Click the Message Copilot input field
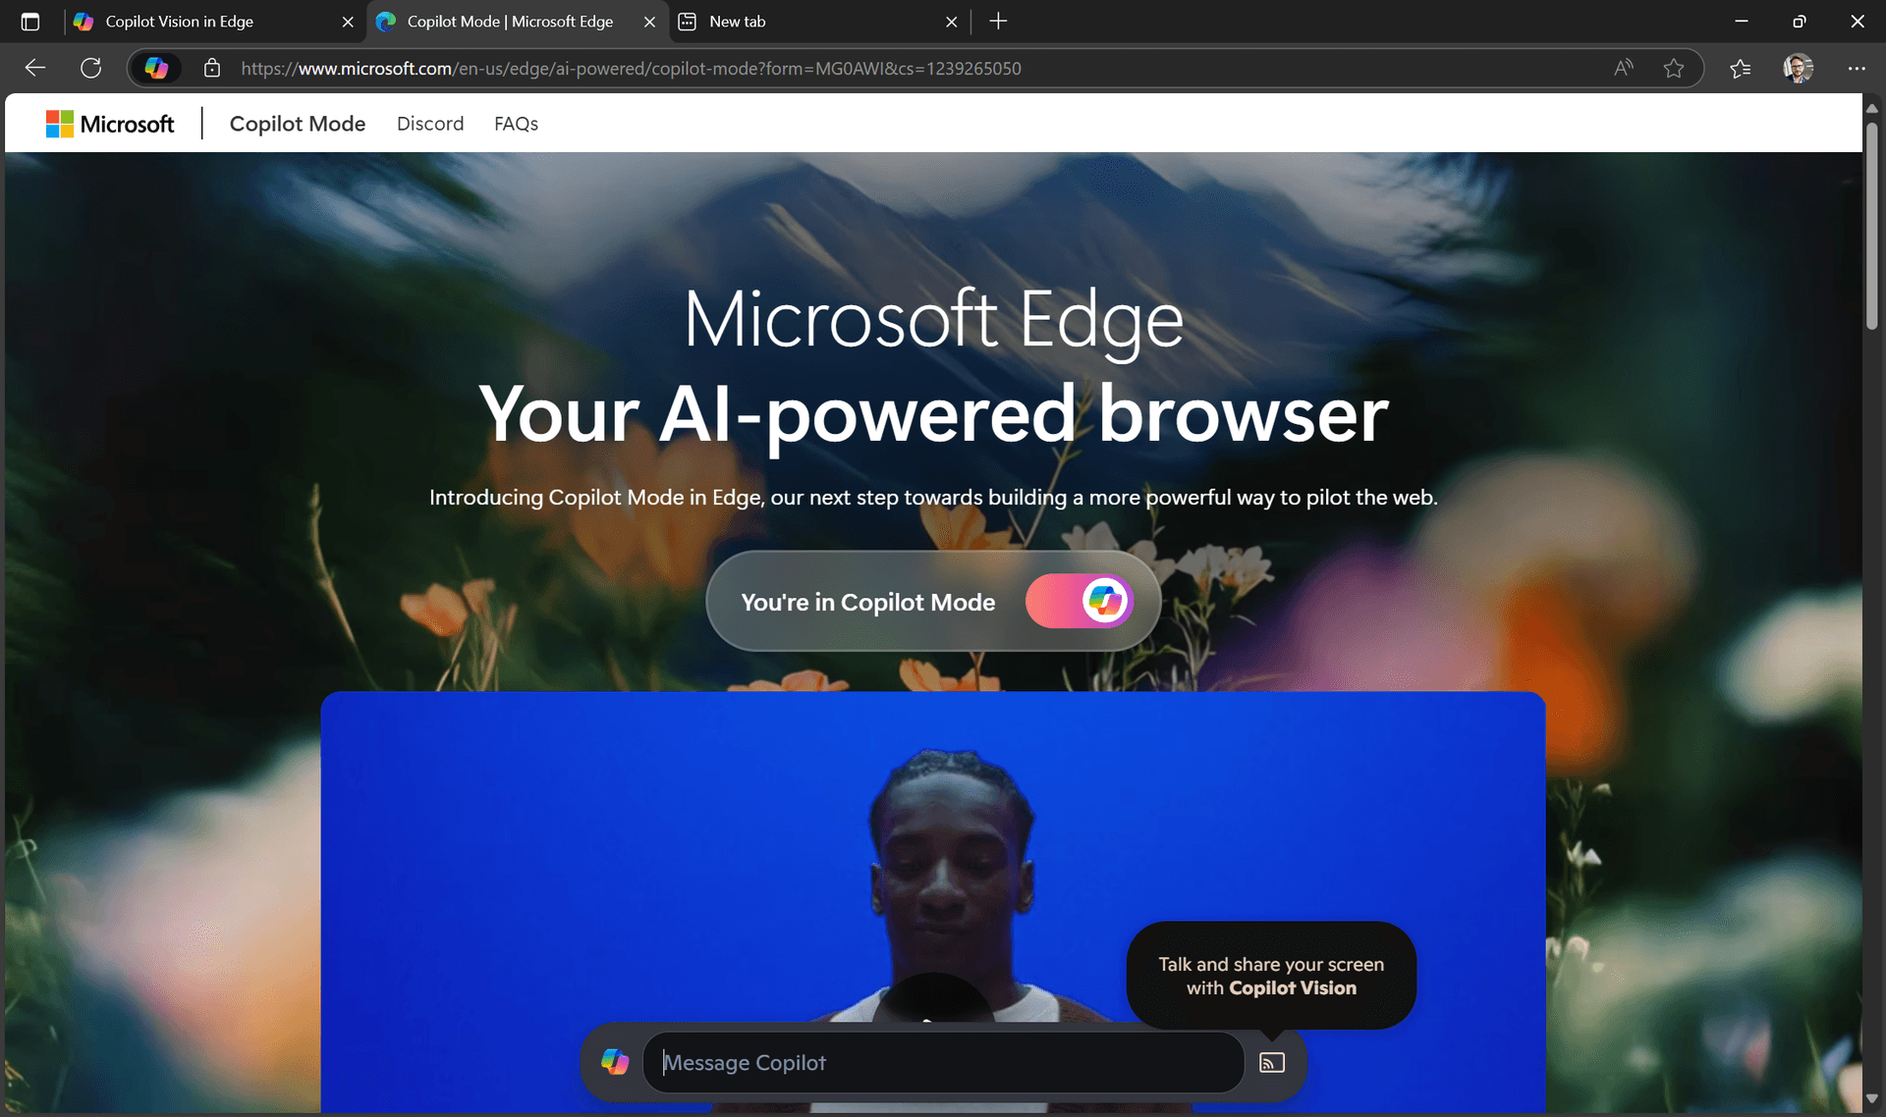 pyautogui.click(x=943, y=1063)
